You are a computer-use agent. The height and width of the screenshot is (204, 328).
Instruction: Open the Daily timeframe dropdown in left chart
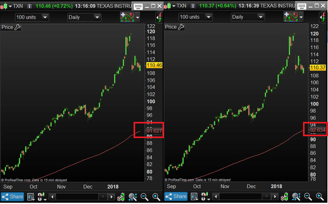click(84, 17)
